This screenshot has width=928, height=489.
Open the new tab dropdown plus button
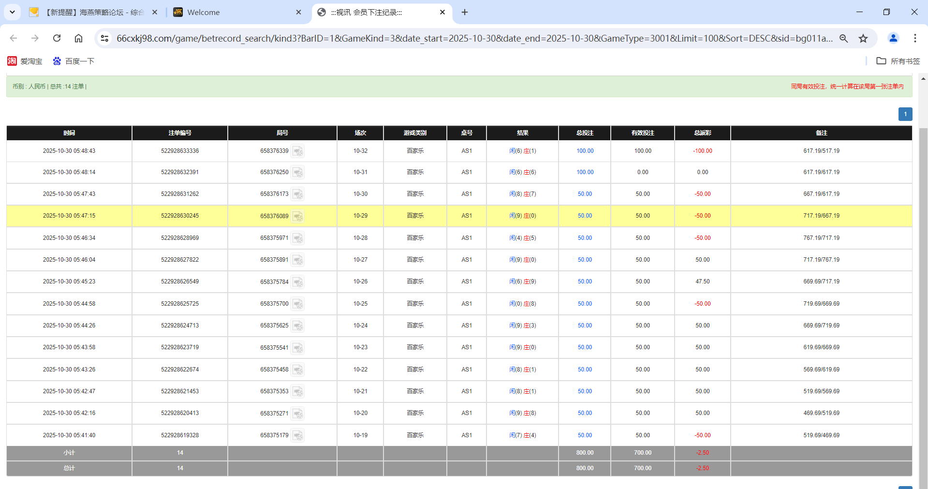tap(465, 12)
